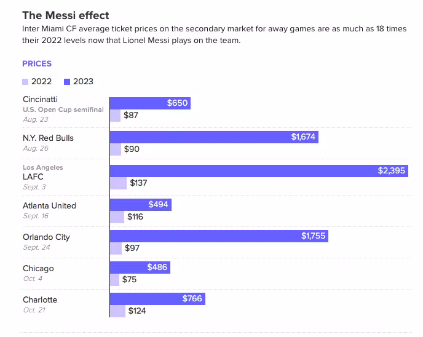Select the Charlotte 2023 bar at $766
423x337 pixels.
[157, 299]
